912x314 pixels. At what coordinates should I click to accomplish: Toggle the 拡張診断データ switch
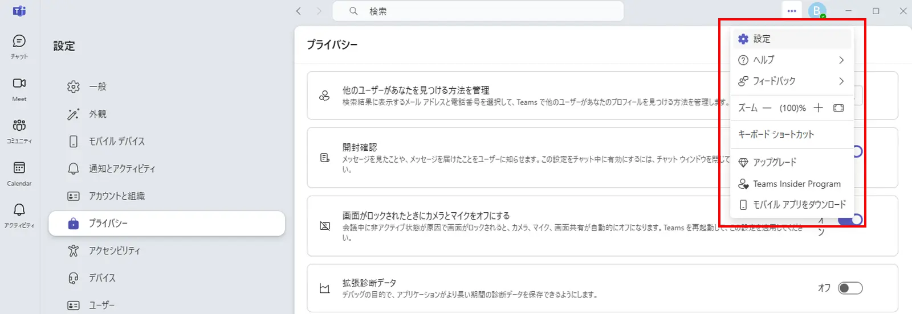click(x=850, y=288)
